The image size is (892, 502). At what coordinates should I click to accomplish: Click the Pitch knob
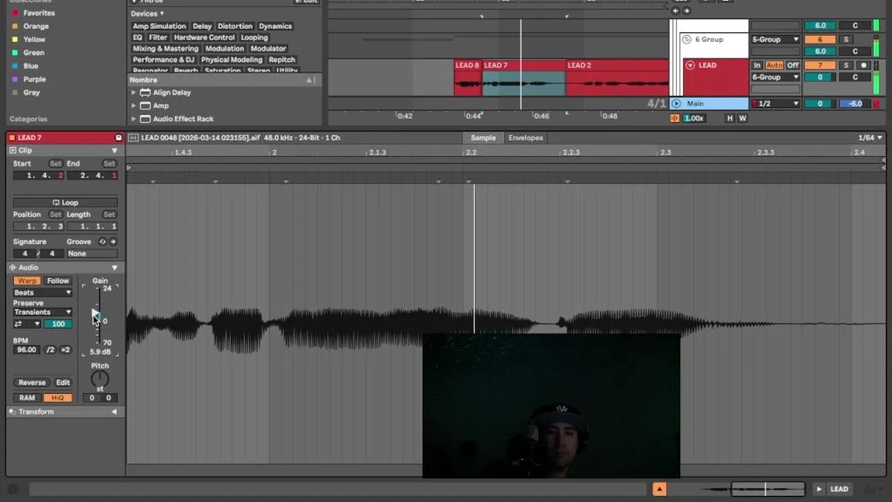pyautogui.click(x=100, y=380)
